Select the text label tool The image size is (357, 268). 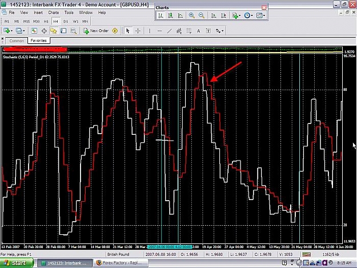click(208, 31)
